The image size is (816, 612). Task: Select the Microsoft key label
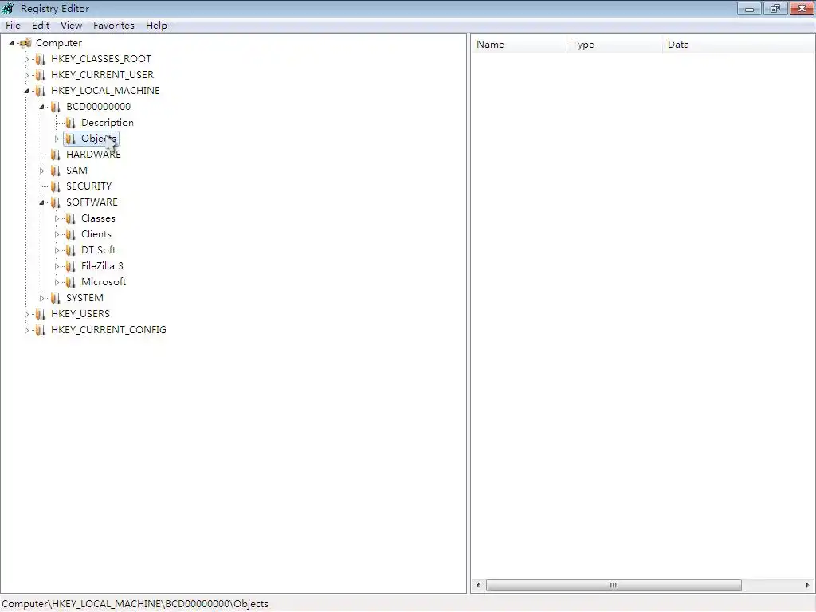(104, 282)
